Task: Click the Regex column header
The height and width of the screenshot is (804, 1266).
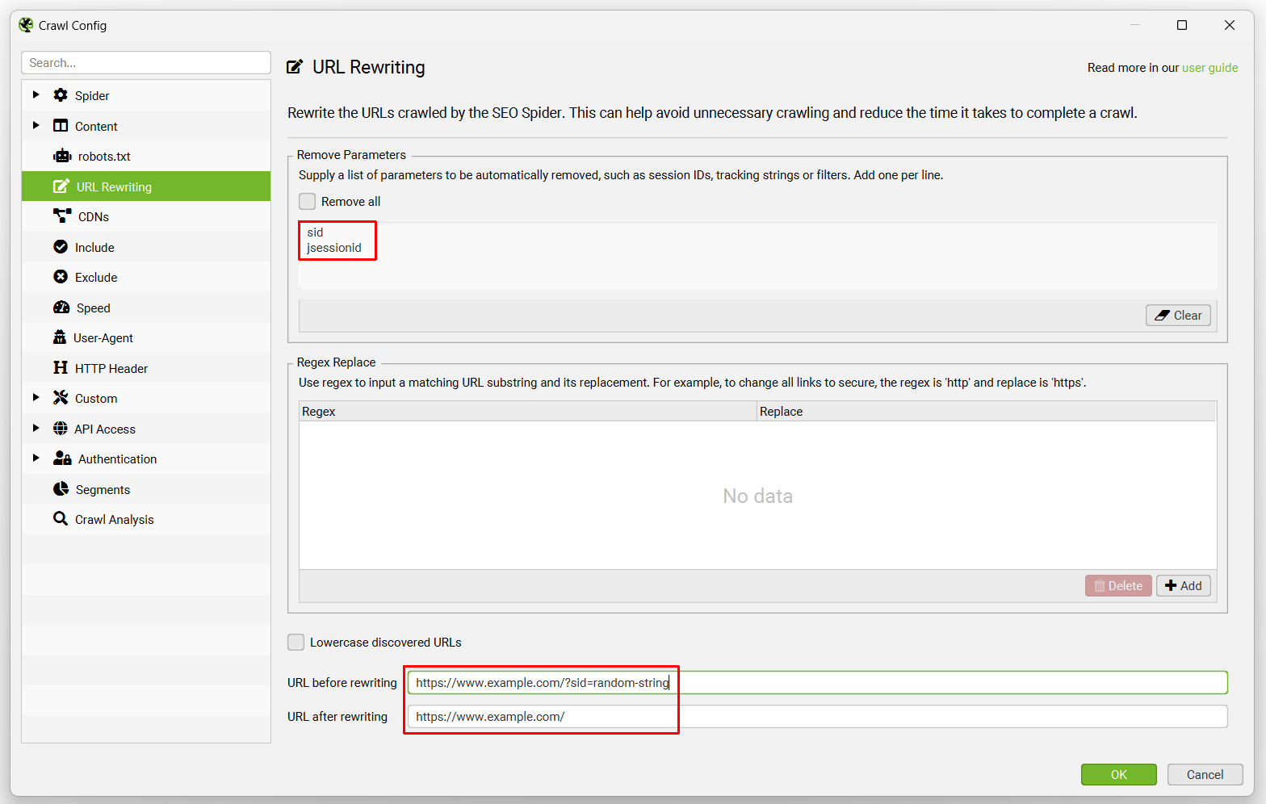Action: tap(527, 411)
